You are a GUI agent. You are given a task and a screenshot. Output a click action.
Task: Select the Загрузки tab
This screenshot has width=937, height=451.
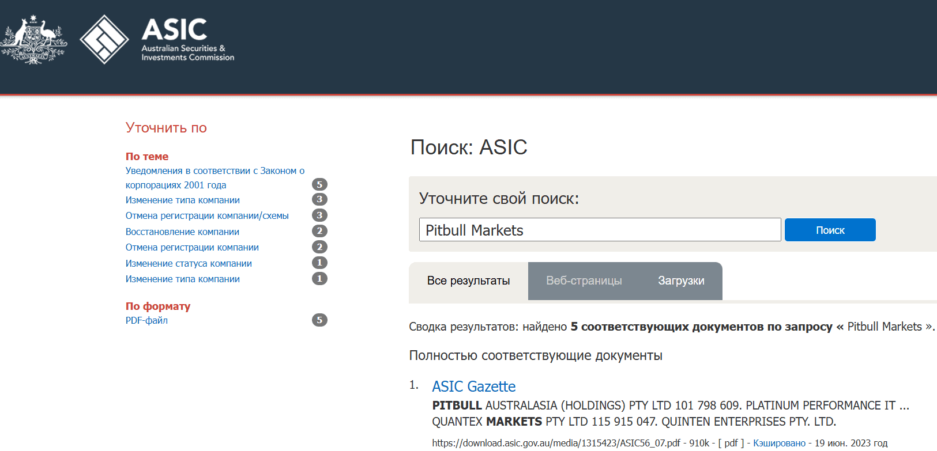tap(681, 281)
